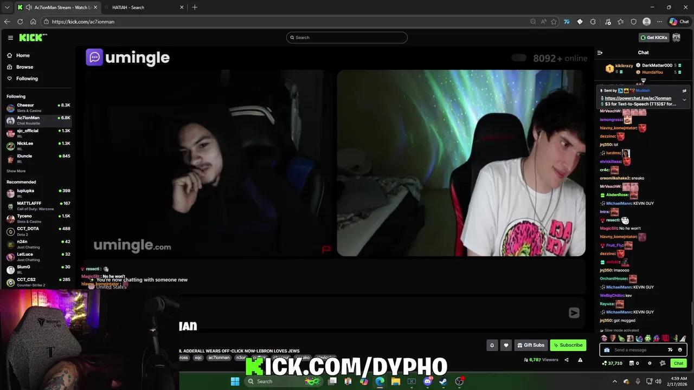
Task: Select the Ac7ionMan Stream browser tab
Action: tap(57, 7)
